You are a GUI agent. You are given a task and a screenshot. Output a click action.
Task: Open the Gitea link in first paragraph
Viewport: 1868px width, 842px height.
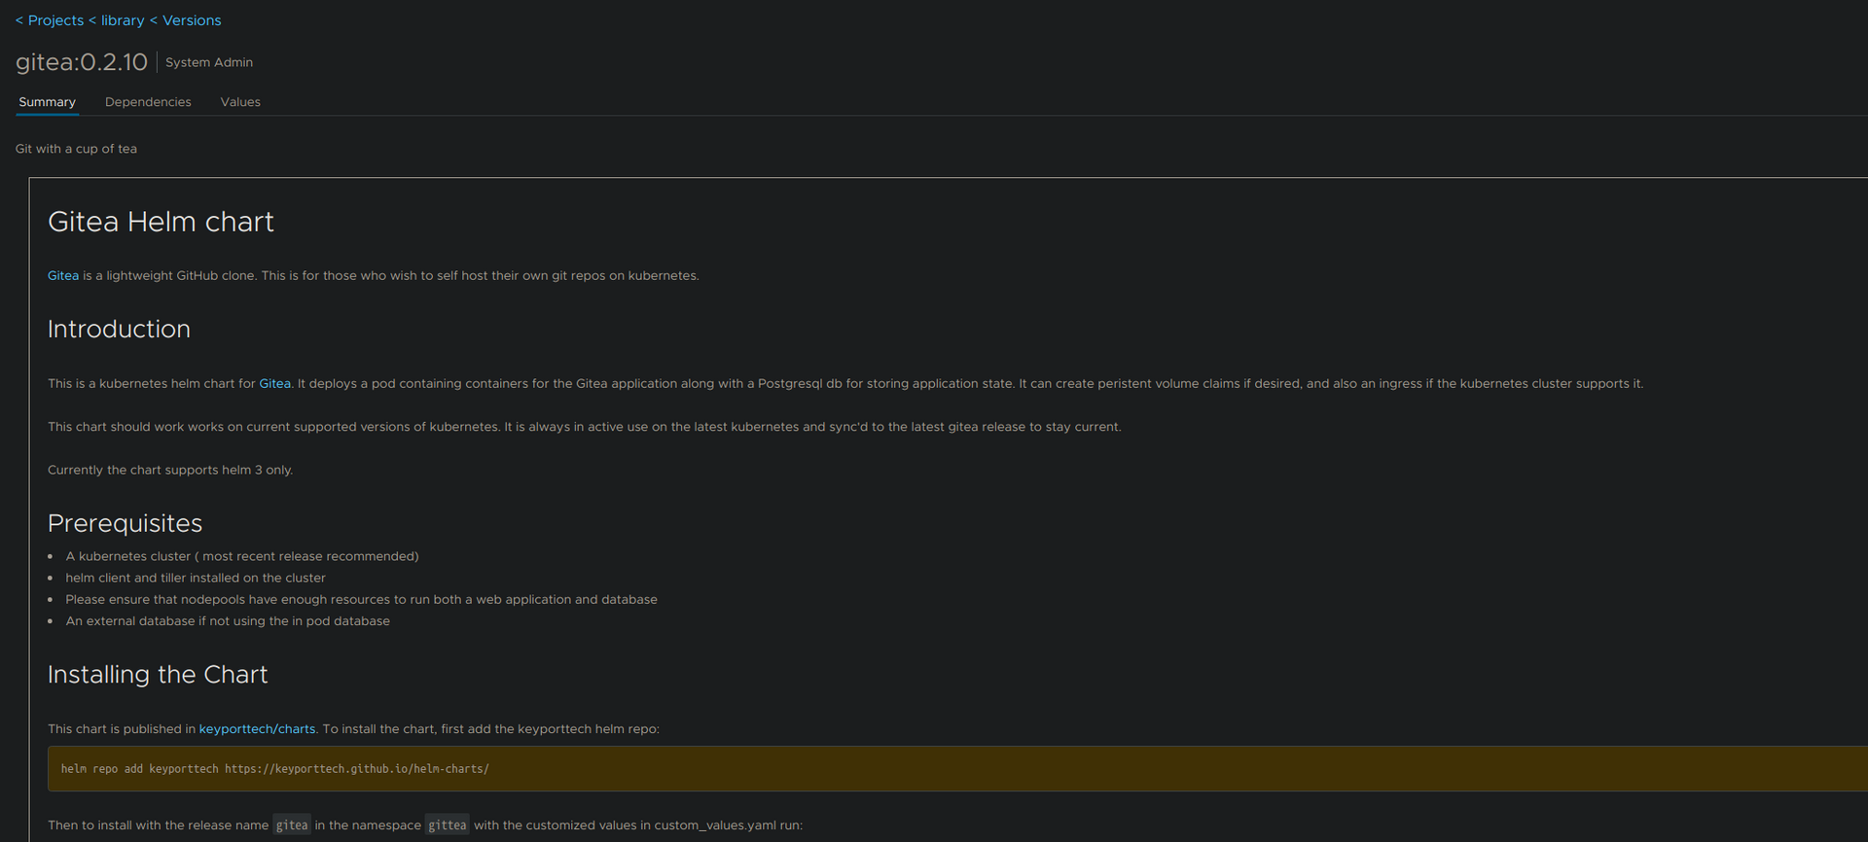point(63,276)
